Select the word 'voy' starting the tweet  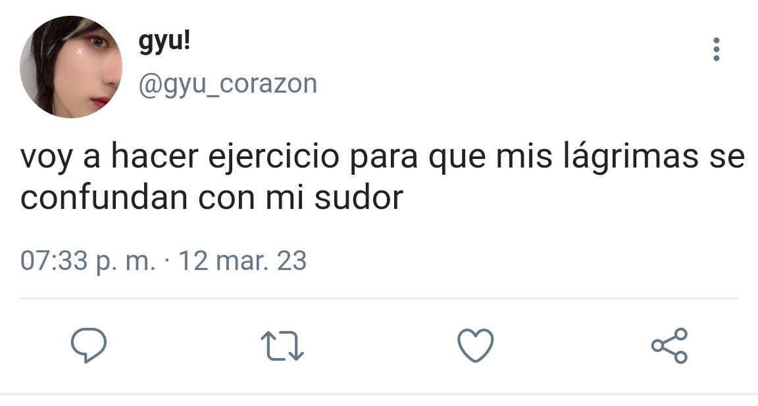47,158
